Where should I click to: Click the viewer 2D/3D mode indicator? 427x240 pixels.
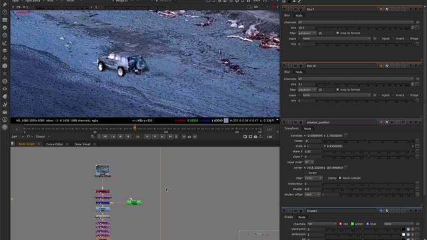256,7
